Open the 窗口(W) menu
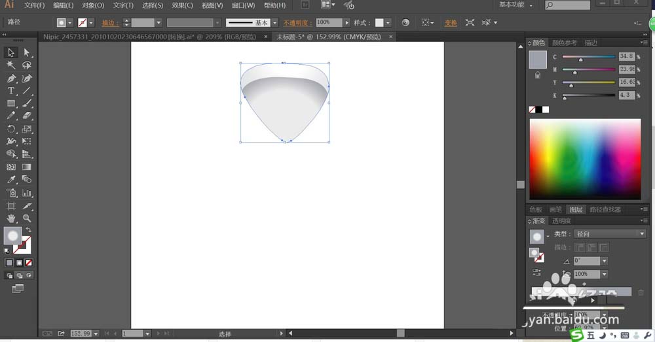 click(243, 5)
